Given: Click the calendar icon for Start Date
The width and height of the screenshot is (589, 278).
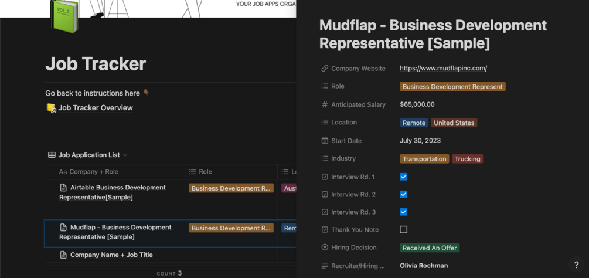Looking at the screenshot, I should coord(325,141).
